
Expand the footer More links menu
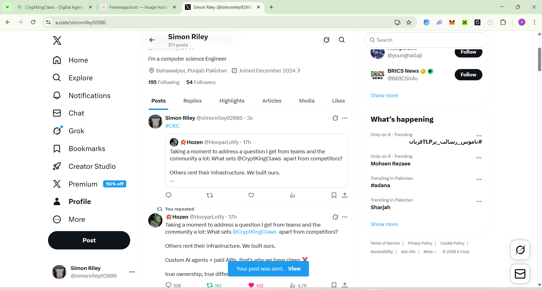430,252
